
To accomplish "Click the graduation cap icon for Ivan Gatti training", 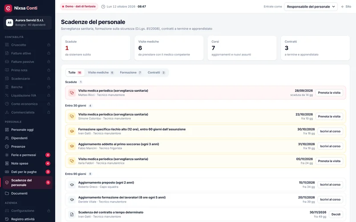I will pyautogui.click(x=72, y=131).
